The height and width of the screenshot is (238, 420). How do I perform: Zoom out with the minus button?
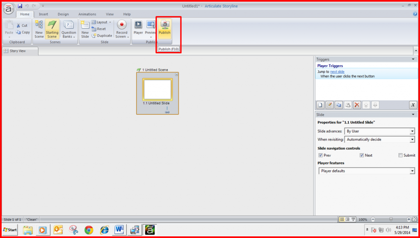373,220
